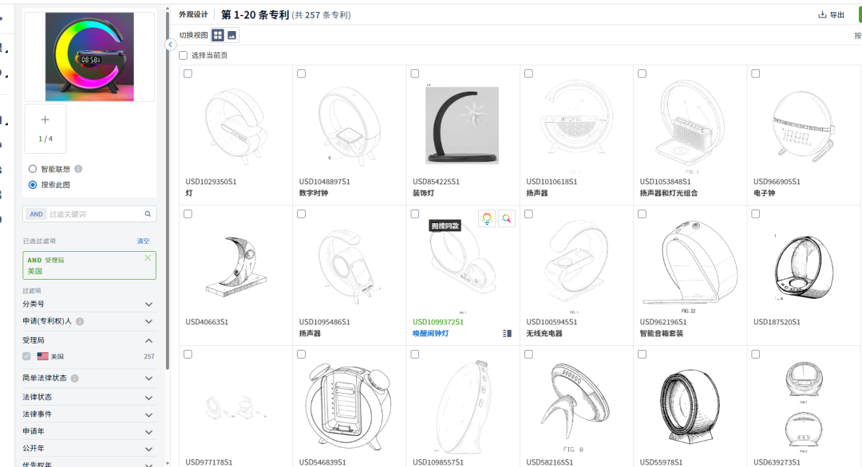Collapse the left filter panel arrow
This screenshot has height=467, width=862.
click(x=171, y=45)
